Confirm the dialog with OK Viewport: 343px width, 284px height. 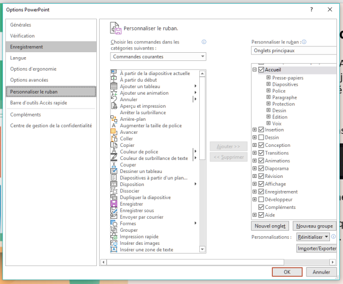pos(287,272)
